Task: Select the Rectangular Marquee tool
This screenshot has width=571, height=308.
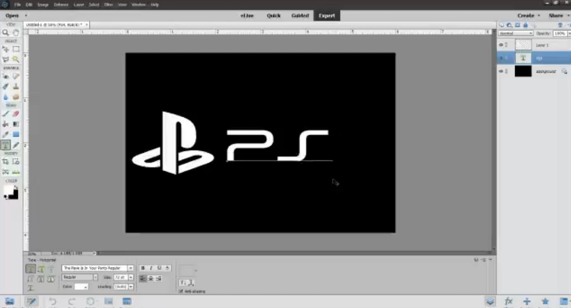Action: point(16,49)
